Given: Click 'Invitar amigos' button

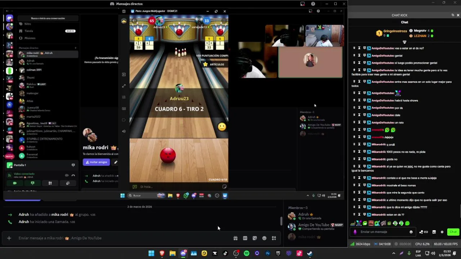Looking at the screenshot, I should (96, 162).
